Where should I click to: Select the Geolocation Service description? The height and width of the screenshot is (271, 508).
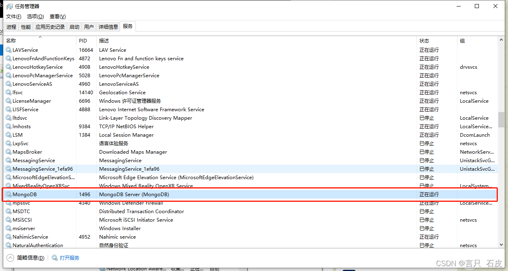(122, 92)
